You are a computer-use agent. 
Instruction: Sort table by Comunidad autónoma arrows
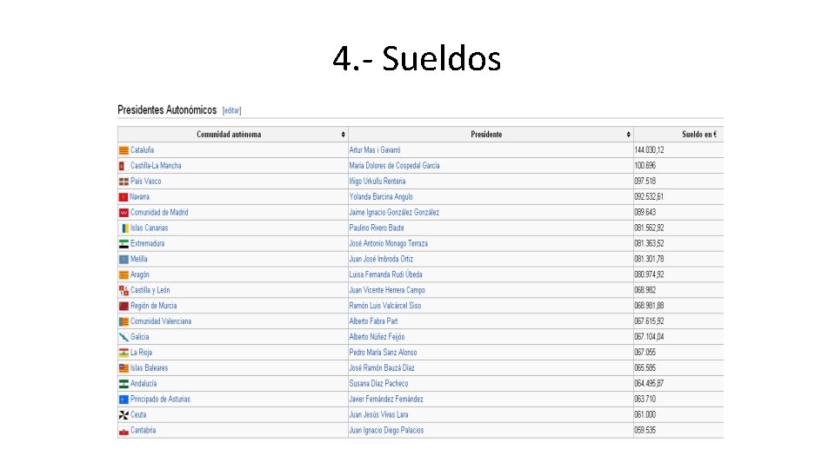[343, 135]
